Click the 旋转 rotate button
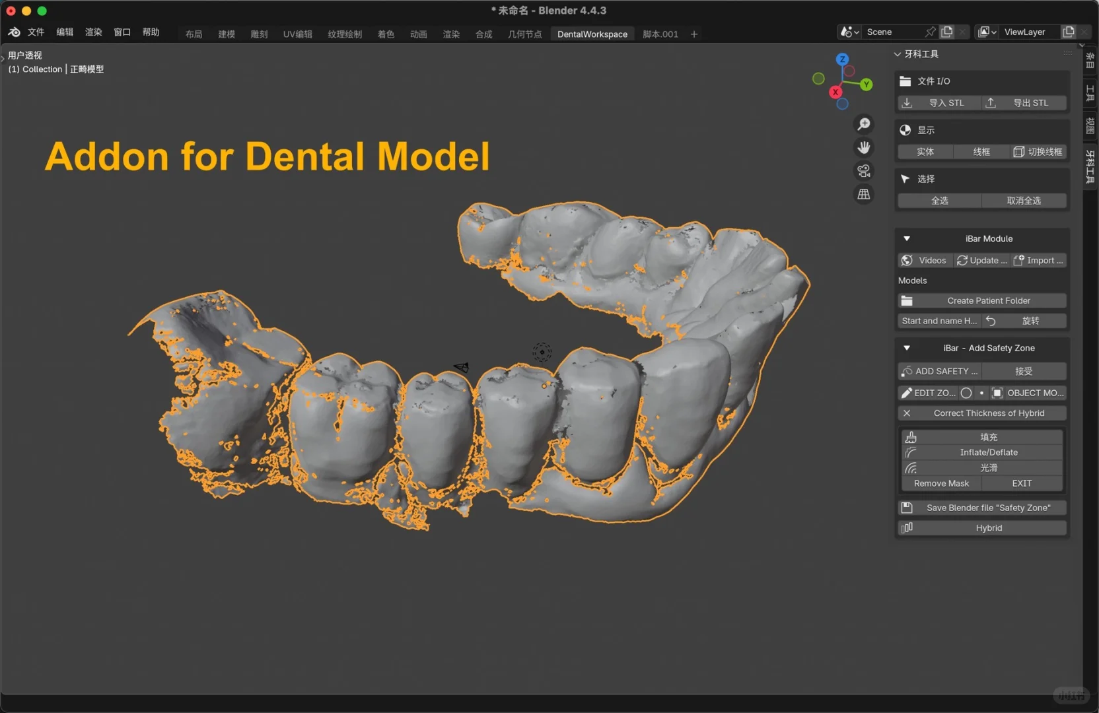The width and height of the screenshot is (1099, 713). tap(1024, 321)
